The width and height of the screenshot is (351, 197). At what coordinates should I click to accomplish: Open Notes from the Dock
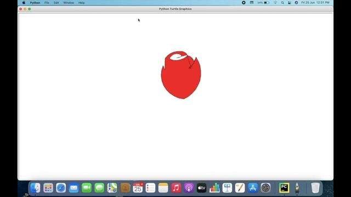click(163, 188)
